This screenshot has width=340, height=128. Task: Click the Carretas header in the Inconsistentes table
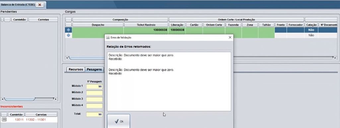pos(41,115)
